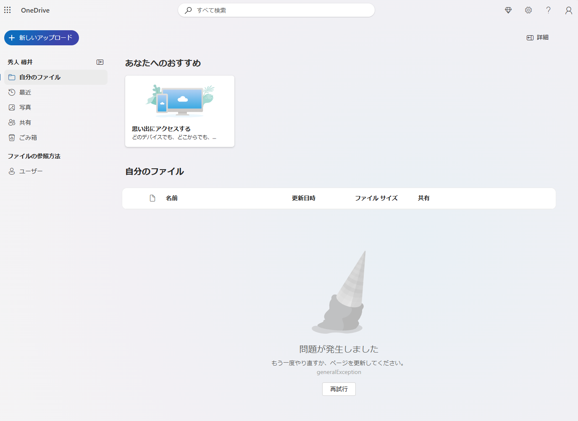Click the 新しいアップロード button
Viewport: 578px width, 421px height.
pyautogui.click(x=41, y=37)
